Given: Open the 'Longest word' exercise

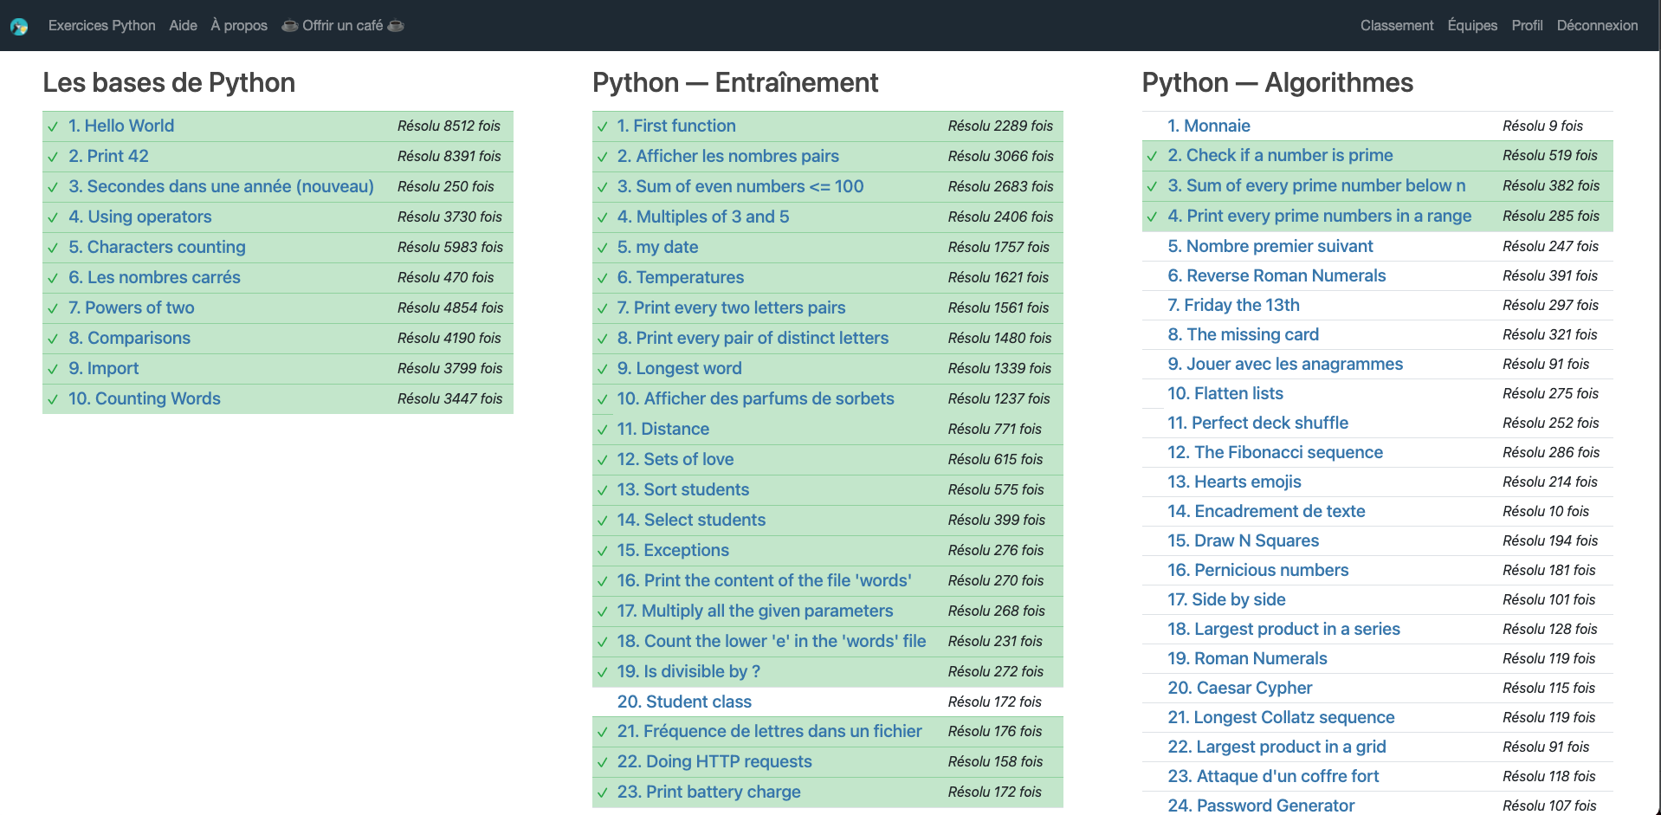Looking at the screenshot, I should (x=679, y=368).
